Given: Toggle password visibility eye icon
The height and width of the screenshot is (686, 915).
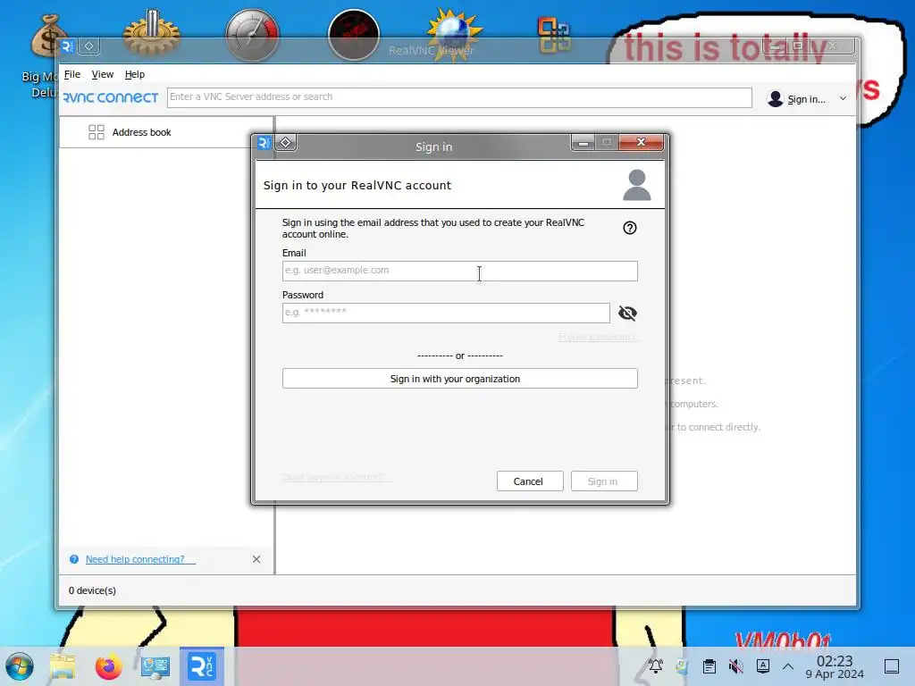Looking at the screenshot, I should [x=627, y=314].
